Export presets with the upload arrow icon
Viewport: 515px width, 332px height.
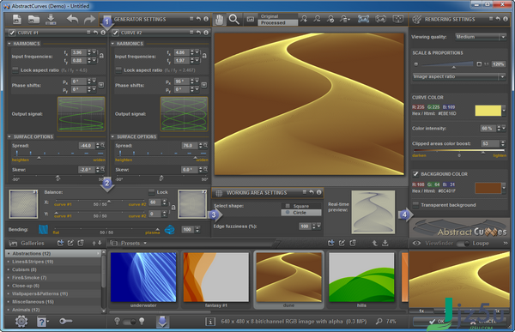375,243
